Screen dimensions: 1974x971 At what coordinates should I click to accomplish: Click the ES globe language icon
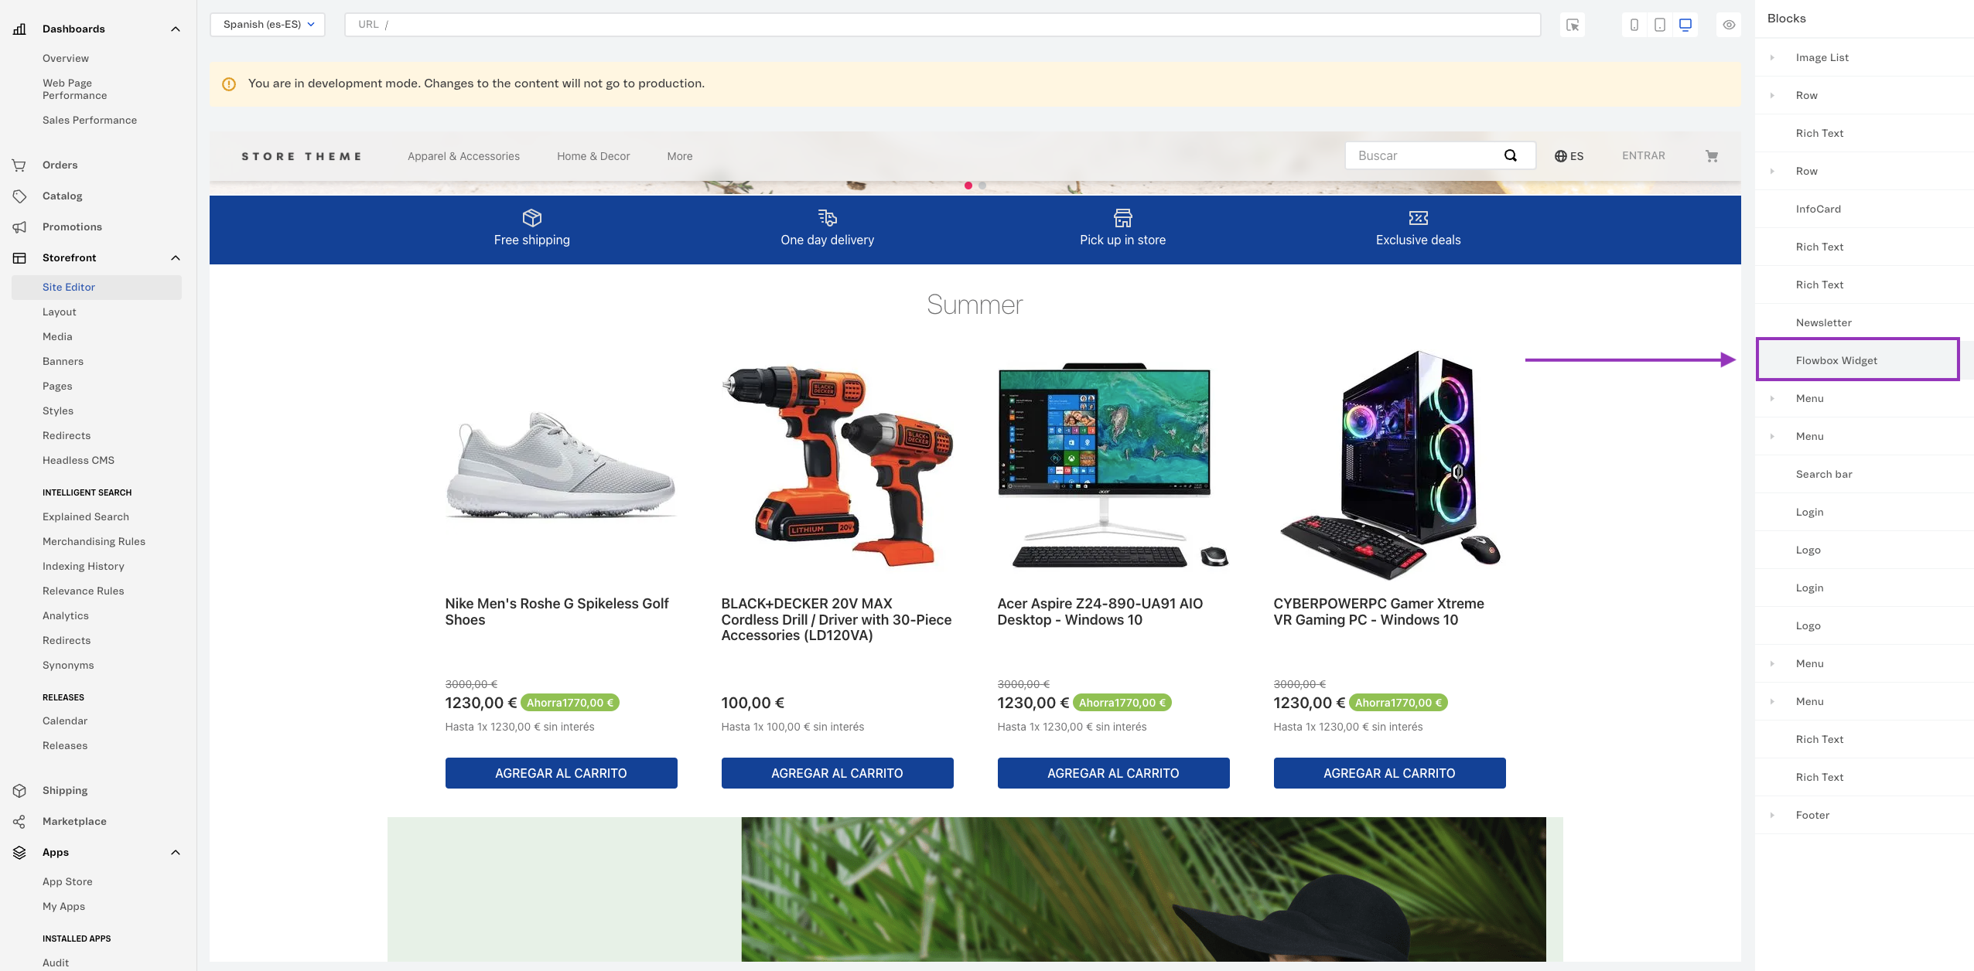pos(1561,156)
